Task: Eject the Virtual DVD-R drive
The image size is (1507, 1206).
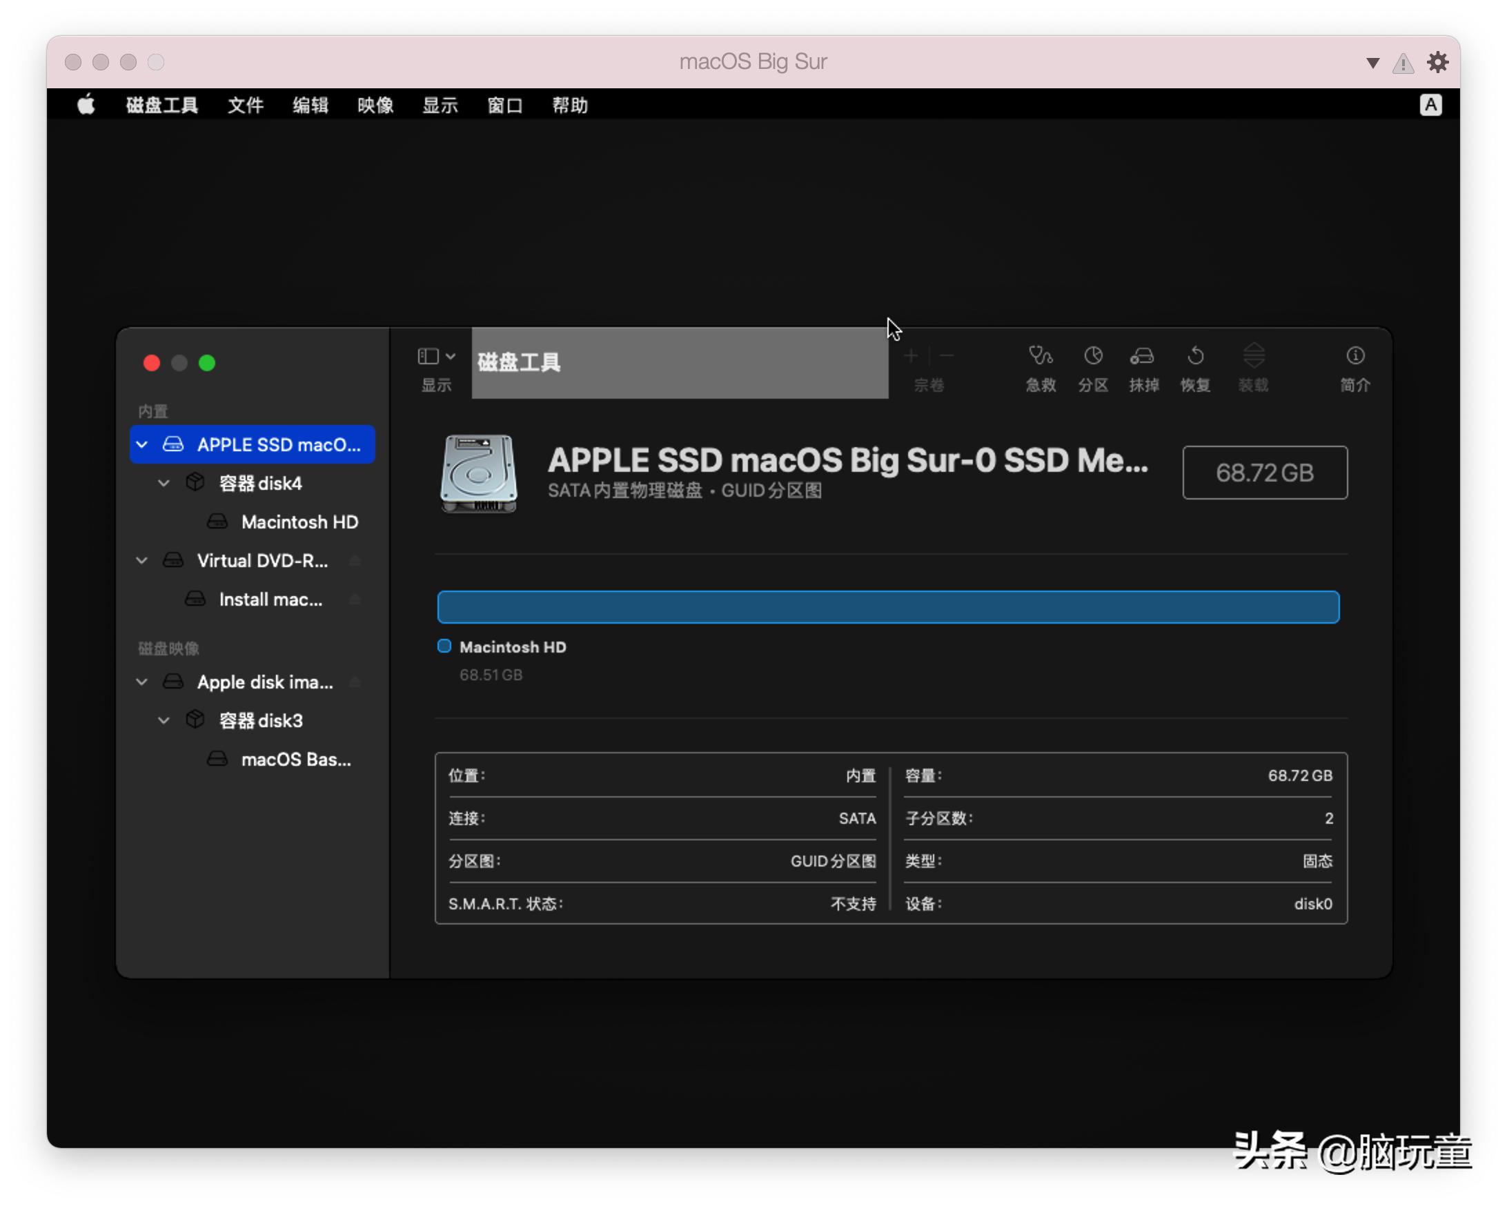Action: (x=355, y=561)
